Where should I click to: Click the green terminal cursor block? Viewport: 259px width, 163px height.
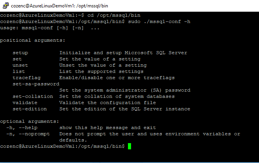(x=129, y=146)
